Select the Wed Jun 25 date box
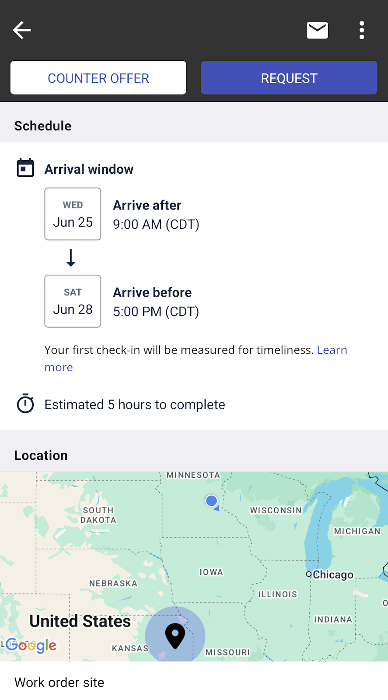This screenshot has width=388, height=700. [x=73, y=214]
